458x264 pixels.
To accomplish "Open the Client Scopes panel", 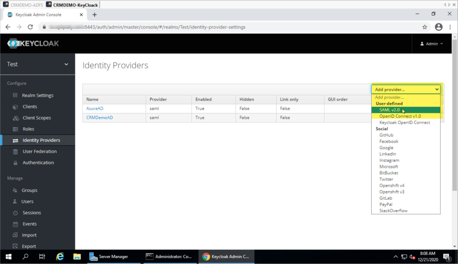I will 37,118.
